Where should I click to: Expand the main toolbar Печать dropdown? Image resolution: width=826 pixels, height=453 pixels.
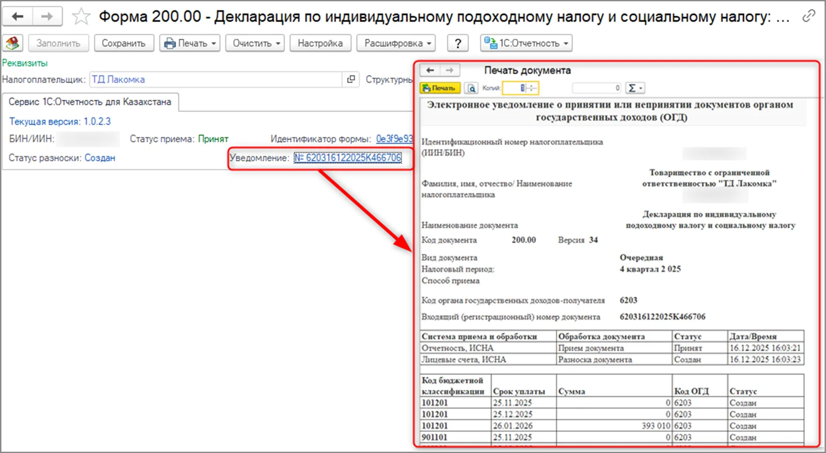190,43
